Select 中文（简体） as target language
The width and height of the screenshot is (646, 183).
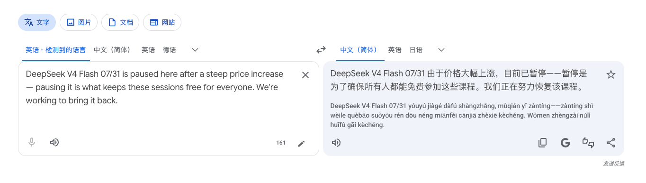tap(360, 50)
